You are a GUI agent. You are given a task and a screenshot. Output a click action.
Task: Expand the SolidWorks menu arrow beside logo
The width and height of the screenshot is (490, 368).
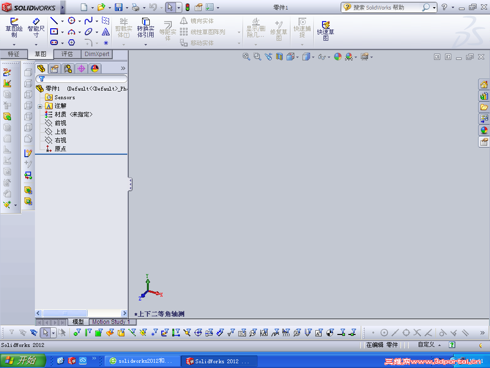63,7
